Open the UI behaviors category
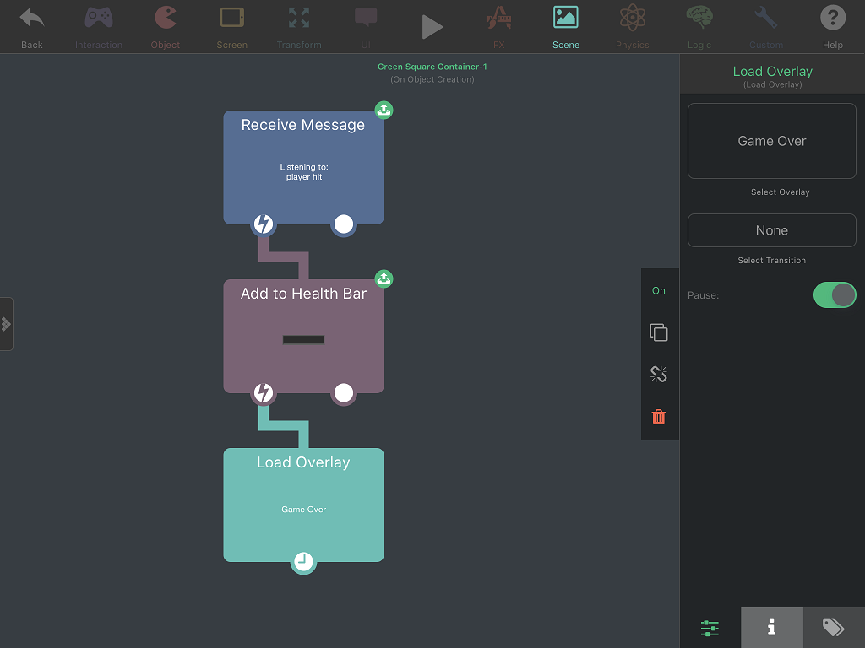Image resolution: width=865 pixels, height=648 pixels. (366, 27)
